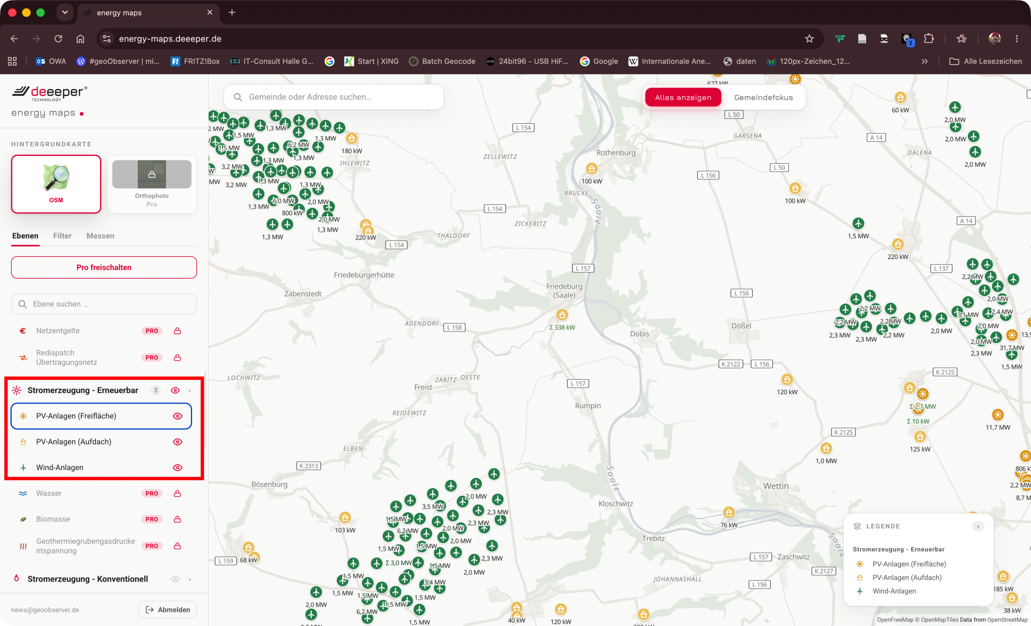The width and height of the screenshot is (1031, 626).
Task: Bookmark this page with the star icon
Action: [x=809, y=39]
